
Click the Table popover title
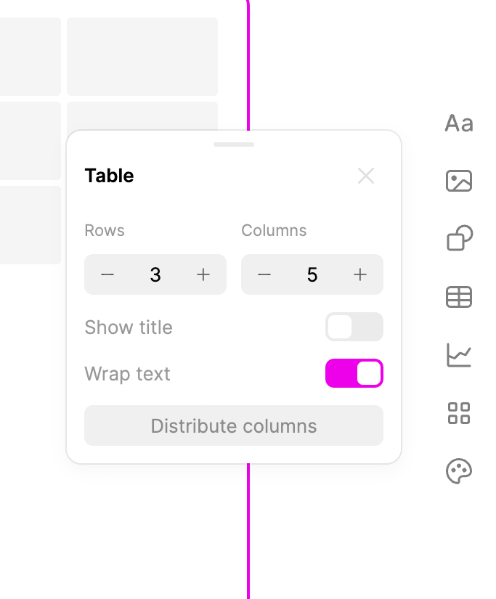[108, 176]
